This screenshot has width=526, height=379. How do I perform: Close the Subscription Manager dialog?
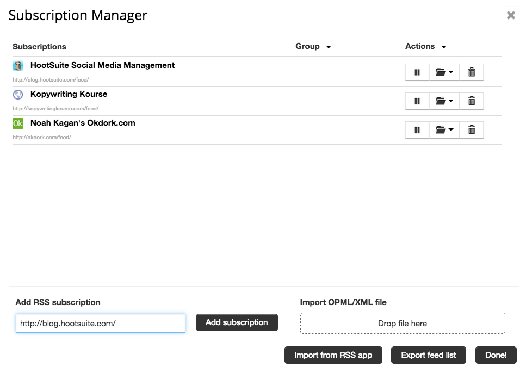click(511, 15)
